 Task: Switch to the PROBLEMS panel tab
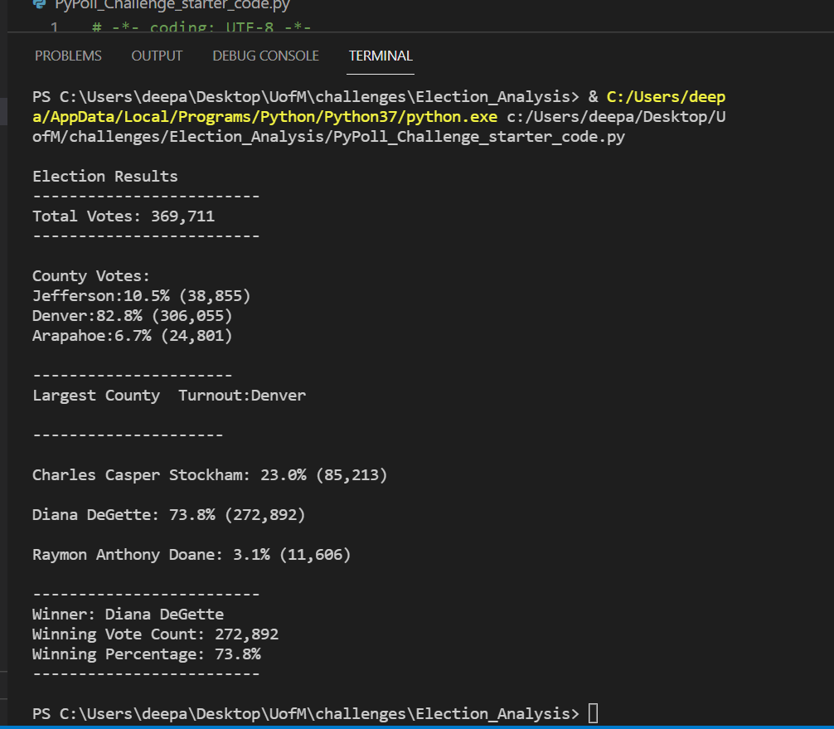pyautogui.click(x=68, y=56)
